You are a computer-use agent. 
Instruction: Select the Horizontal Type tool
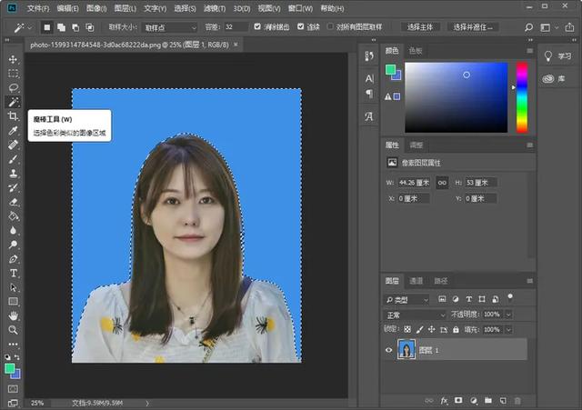pyautogui.click(x=13, y=273)
